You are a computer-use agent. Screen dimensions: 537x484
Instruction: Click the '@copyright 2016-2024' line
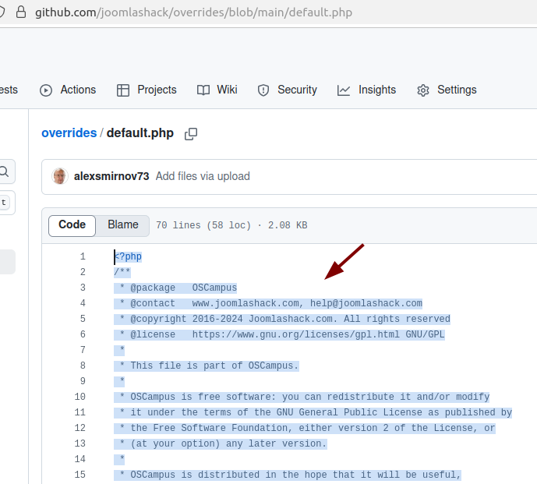pos(282,319)
